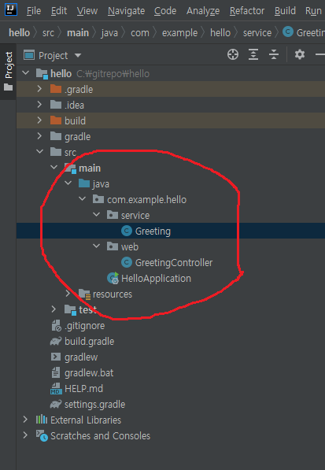Click the gradlew script file icon

point(56,357)
